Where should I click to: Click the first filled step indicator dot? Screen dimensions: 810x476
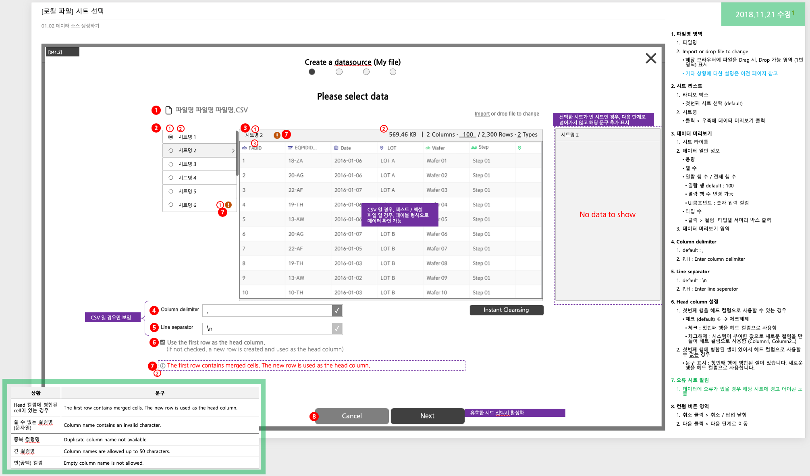tap(312, 72)
